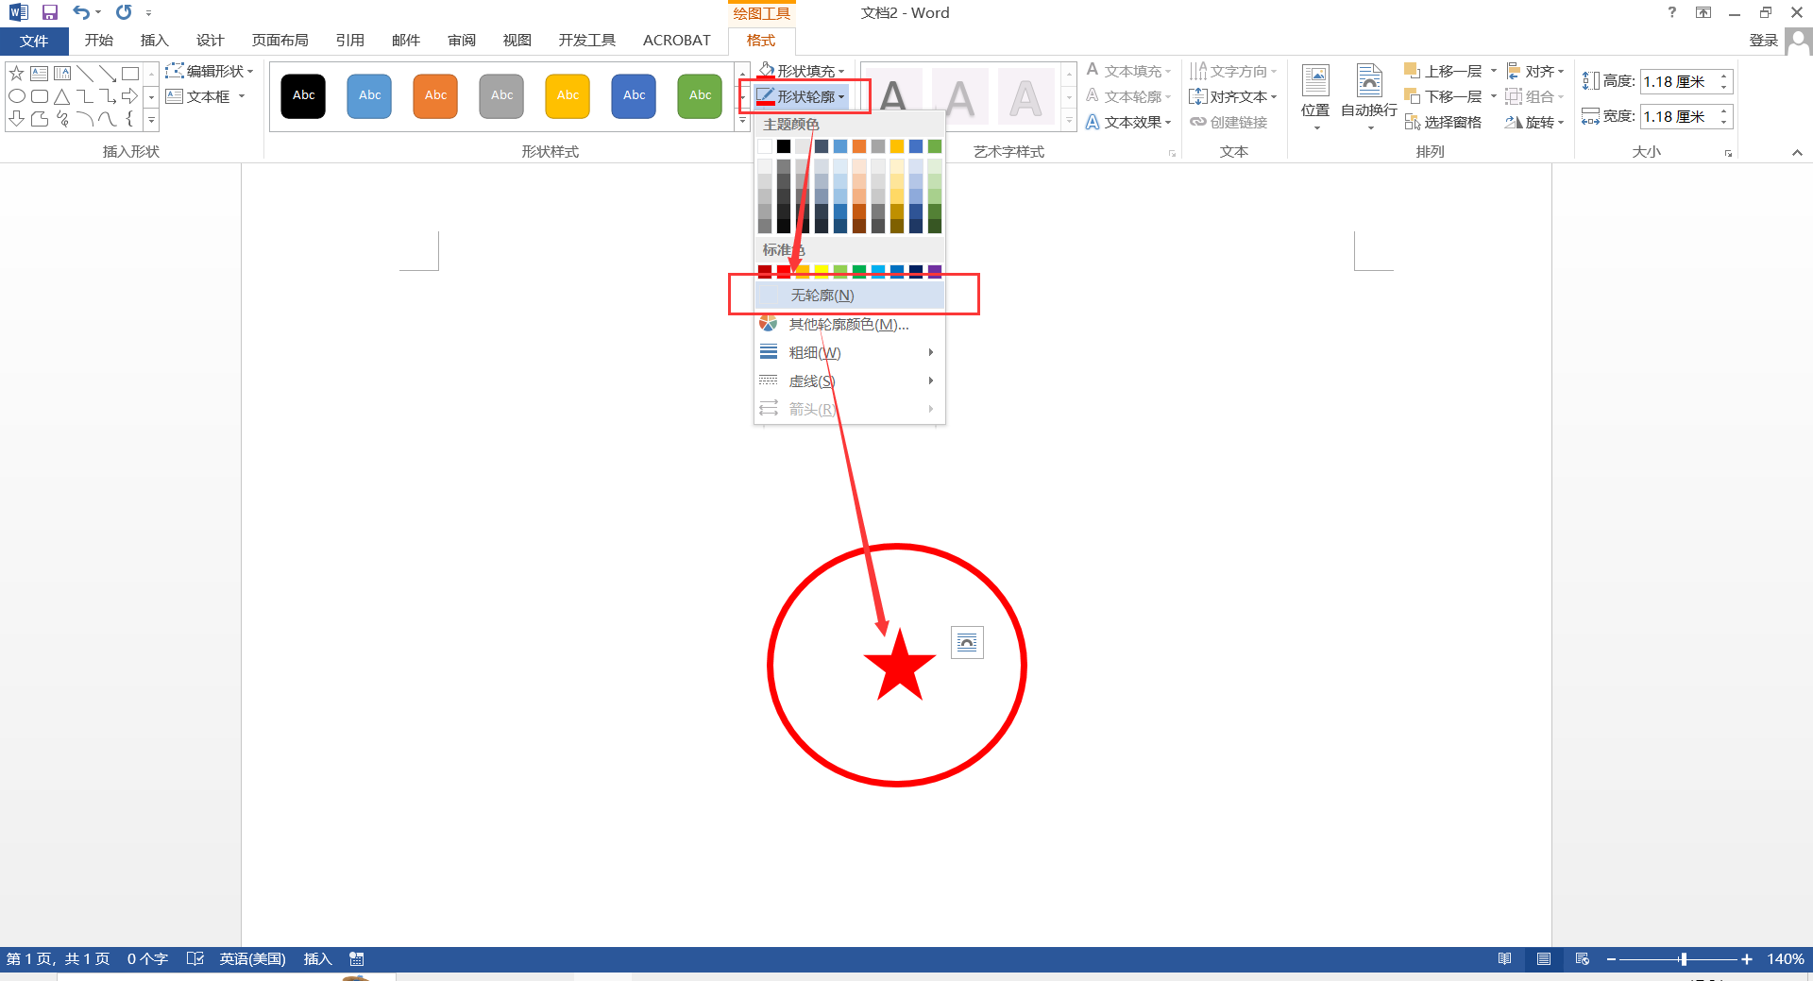Zoom out with the minus button
Screen dimensions: 1813x981
[1611, 959]
